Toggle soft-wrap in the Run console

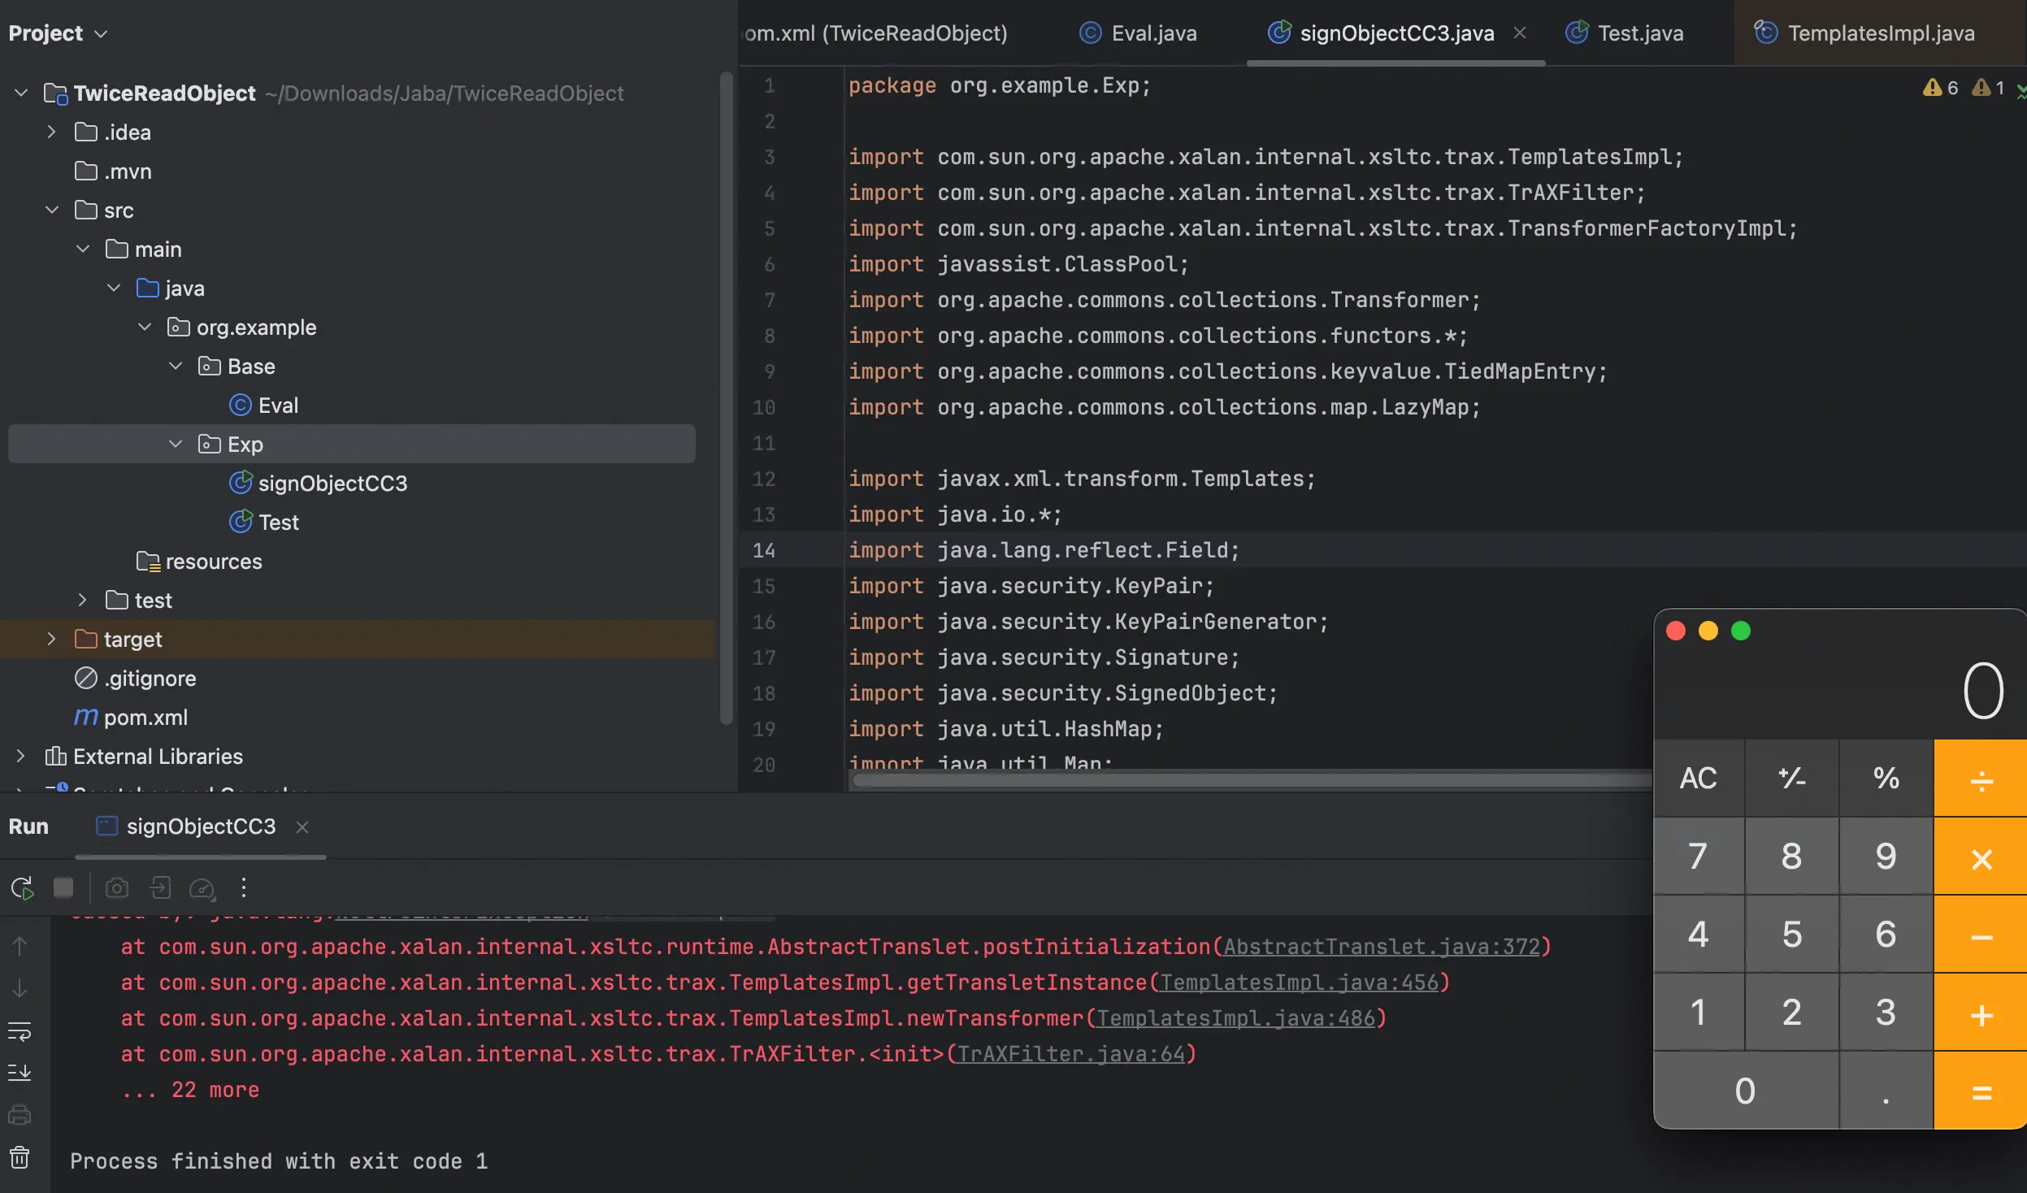20,1031
